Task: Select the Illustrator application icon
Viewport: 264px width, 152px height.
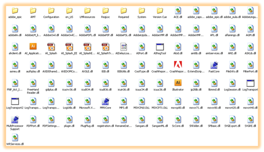Action: coord(178,83)
